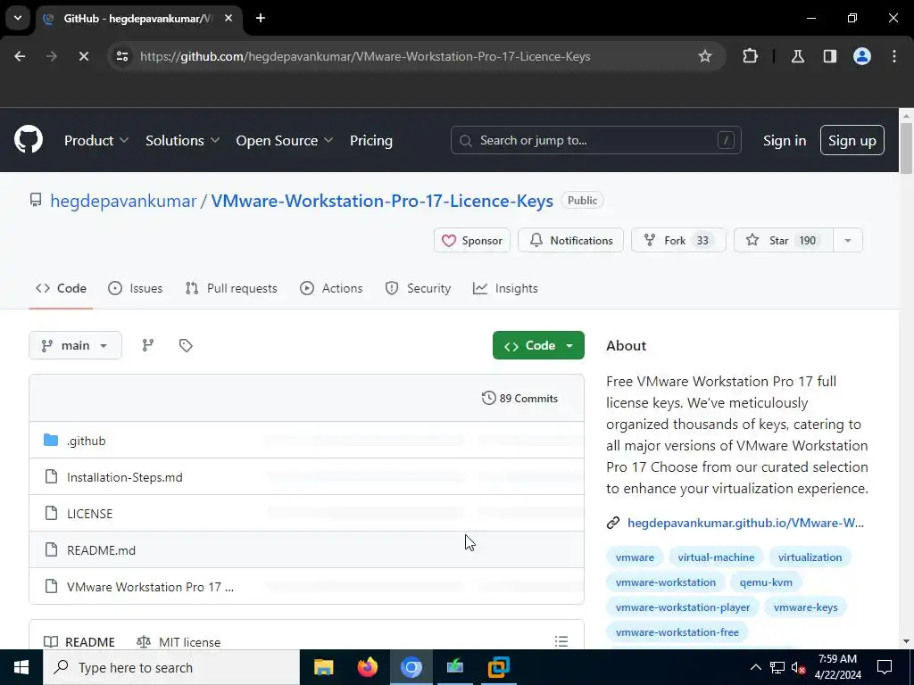The image size is (914, 685).
Task: Open VMware-Workstation-Pro-17-Licence-Keys repo link
Action: (x=382, y=201)
